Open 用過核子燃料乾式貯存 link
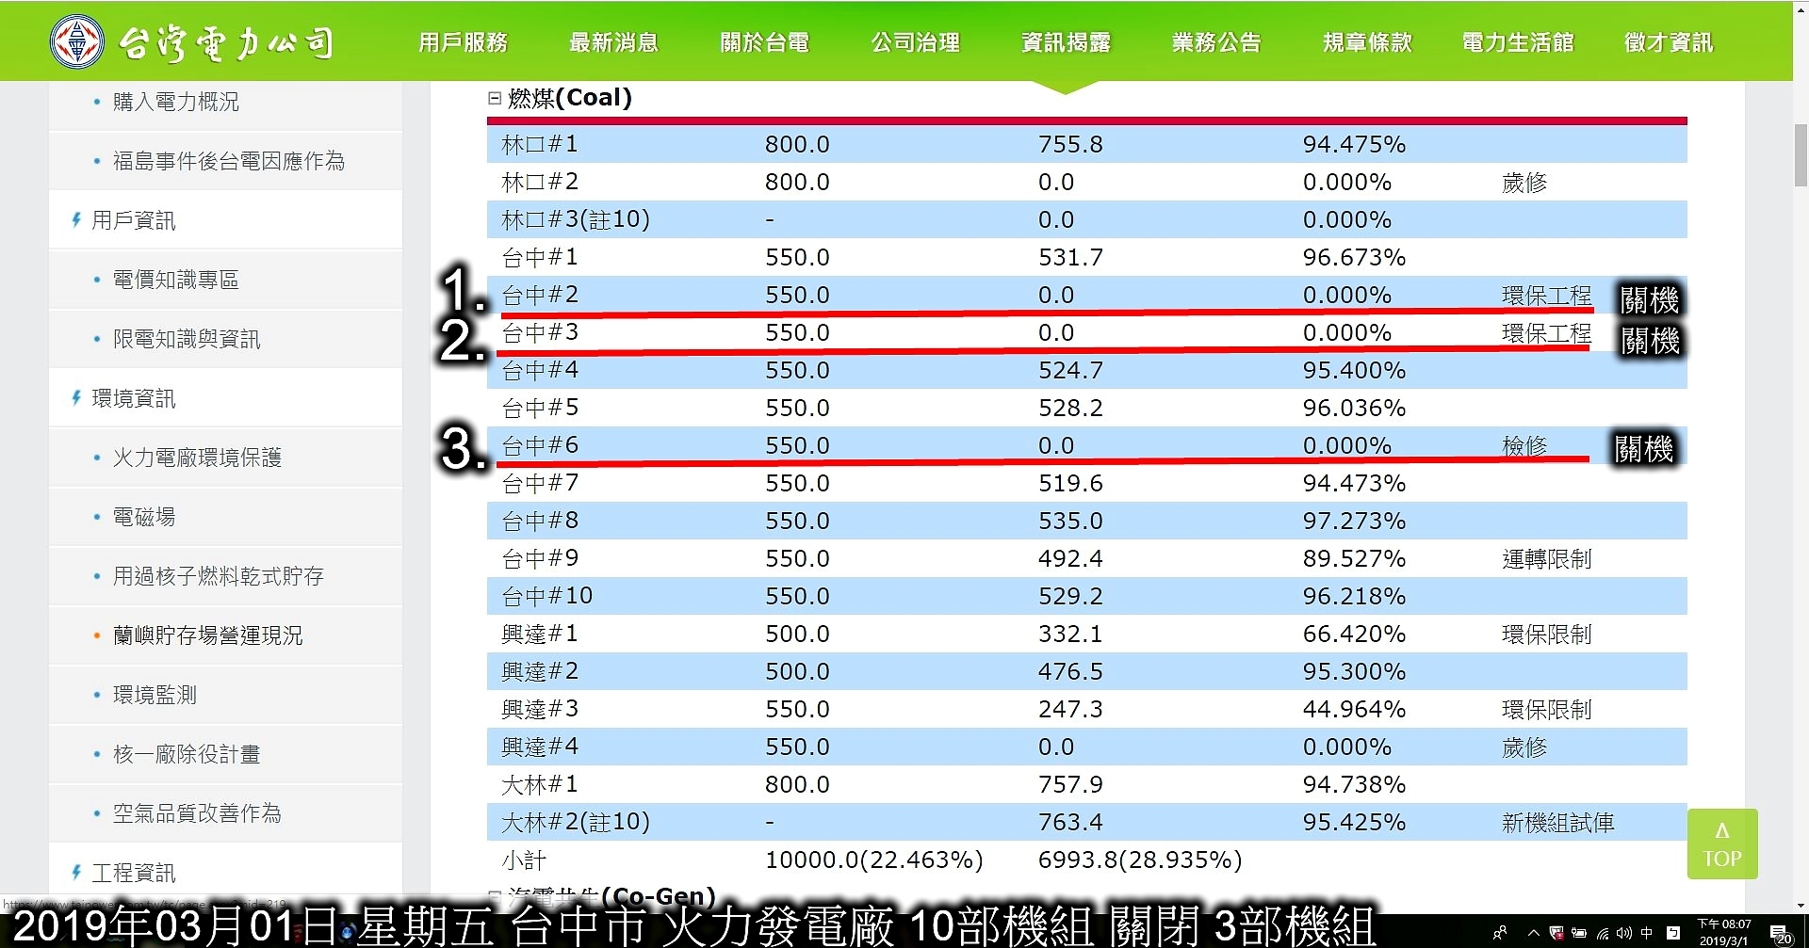 tap(219, 576)
